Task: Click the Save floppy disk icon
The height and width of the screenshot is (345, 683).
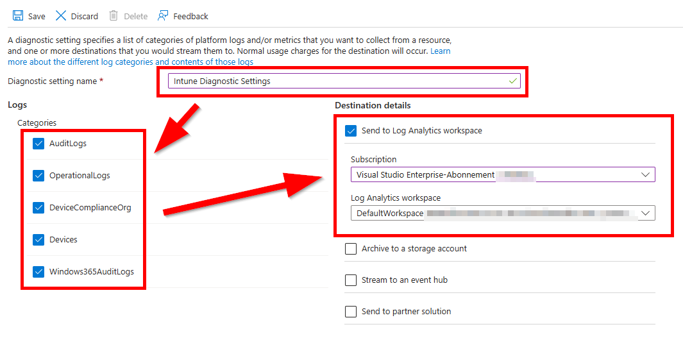Action: coord(18,16)
